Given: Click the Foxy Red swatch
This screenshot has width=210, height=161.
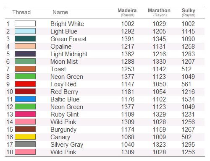Looking at the screenshot, I should 25,84.
